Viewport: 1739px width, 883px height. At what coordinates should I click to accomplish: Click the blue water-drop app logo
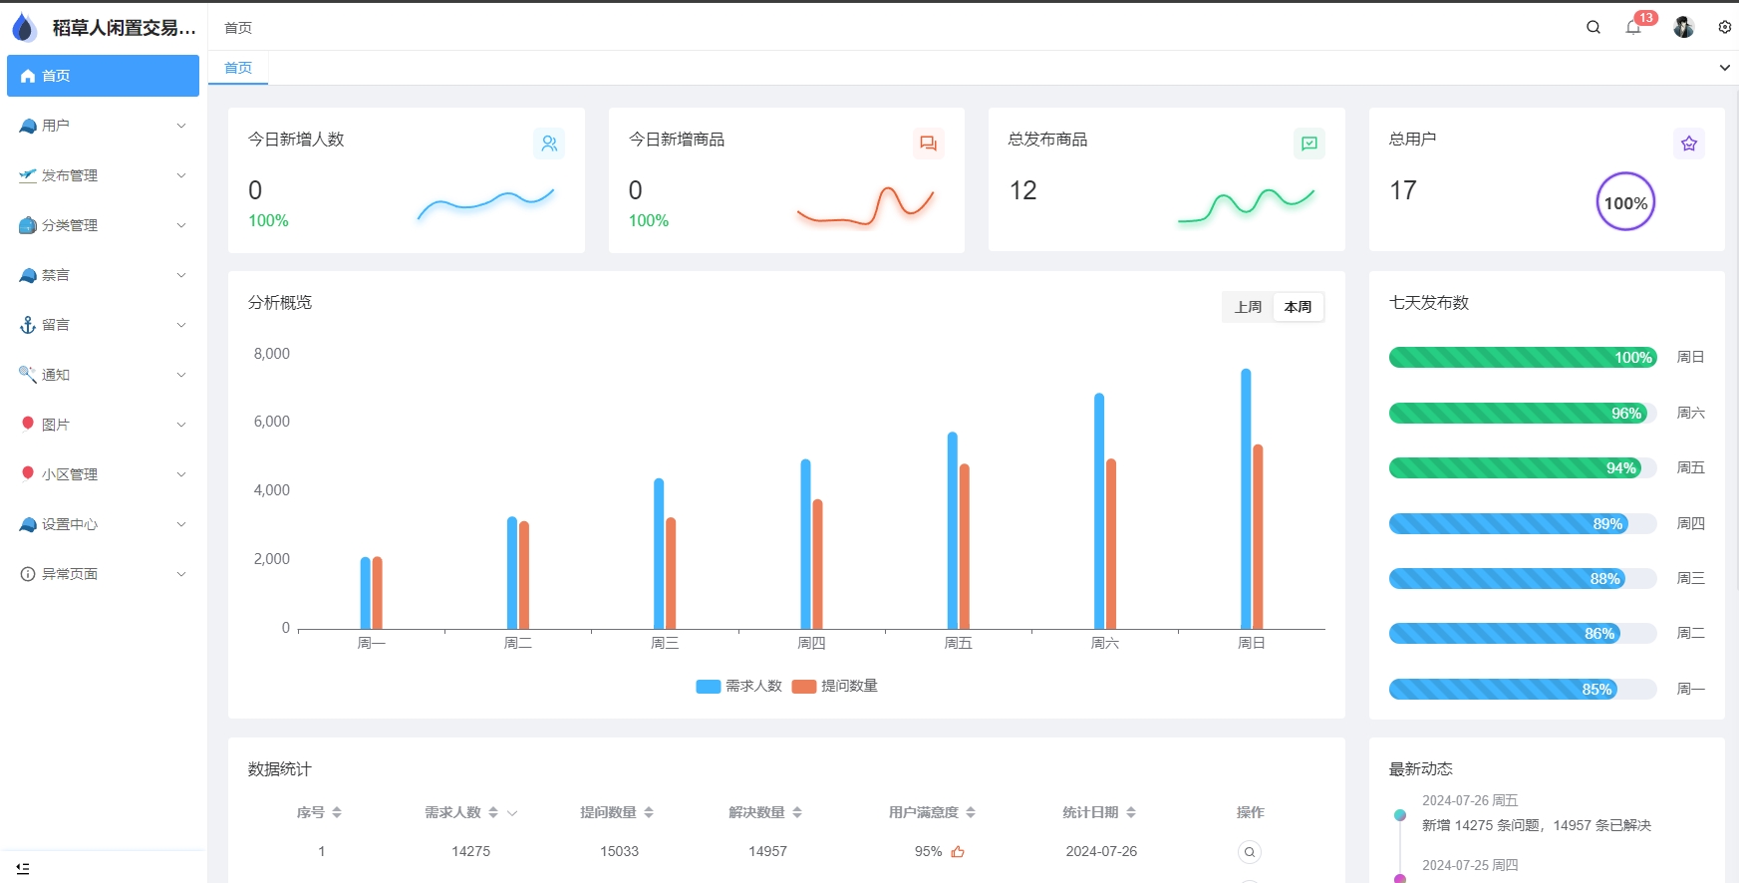tap(24, 28)
